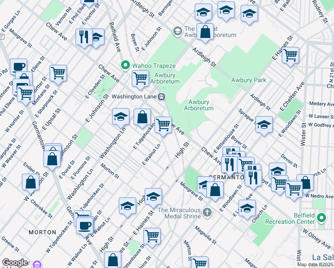The height and width of the screenshot is (268, 334).
Task: Select the coffee cup marker near Ellena St
Action: [19, 67]
